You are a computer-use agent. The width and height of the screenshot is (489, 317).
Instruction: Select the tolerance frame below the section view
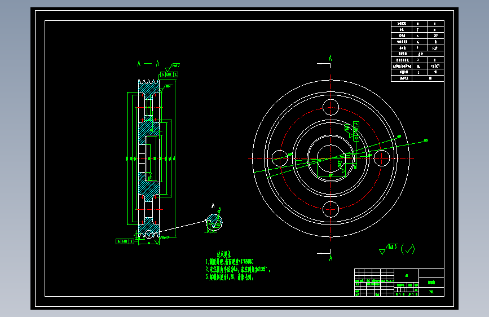[125, 241]
